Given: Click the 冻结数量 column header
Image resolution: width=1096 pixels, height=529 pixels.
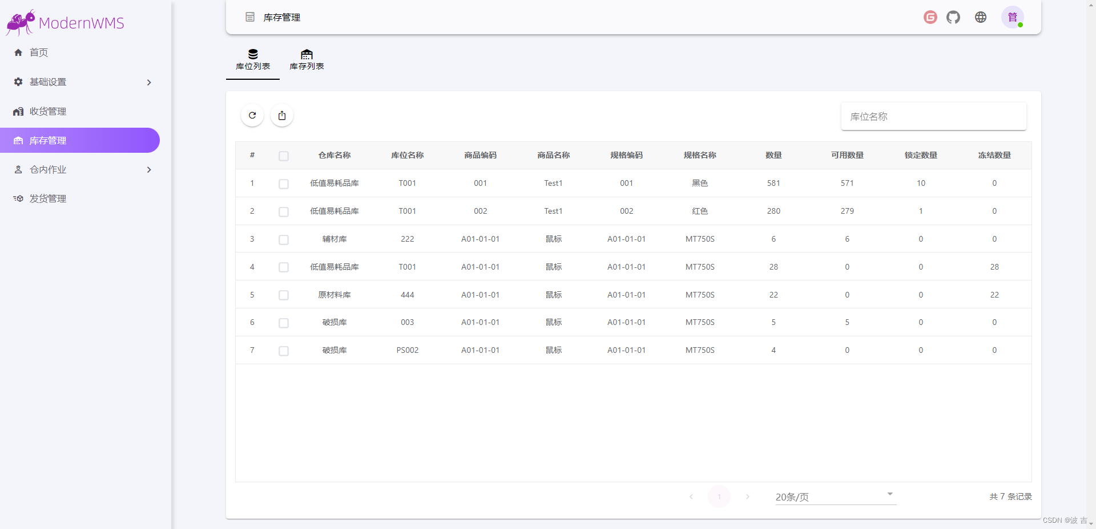Looking at the screenshot, I should pyautogui.click(x=994, y=155).
